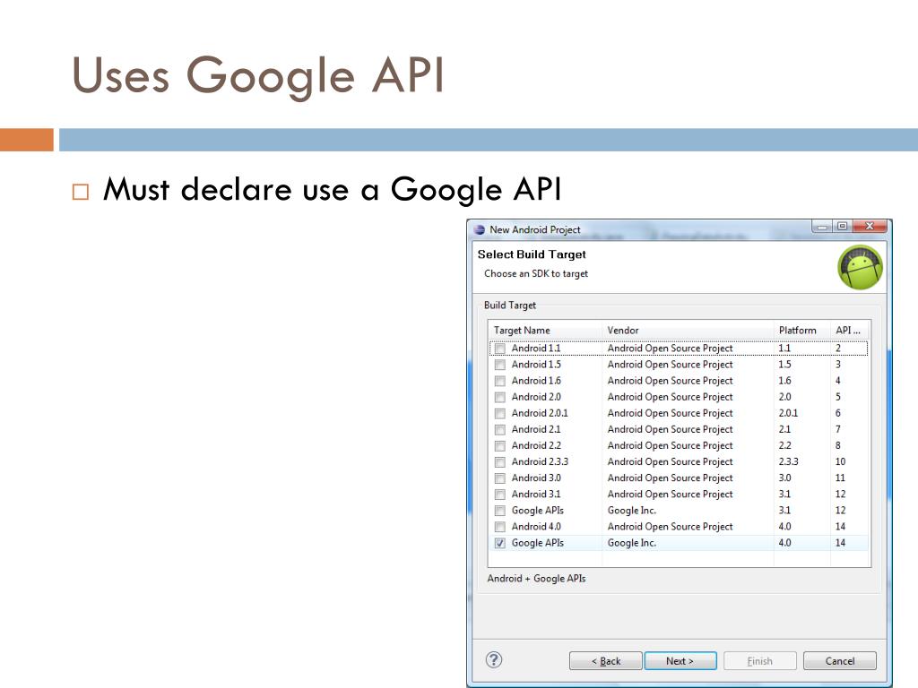Tick the Android 1.5 target checkbox
Image resolution: width=918 pixels, height=688 pixels.
coord(500,365)
